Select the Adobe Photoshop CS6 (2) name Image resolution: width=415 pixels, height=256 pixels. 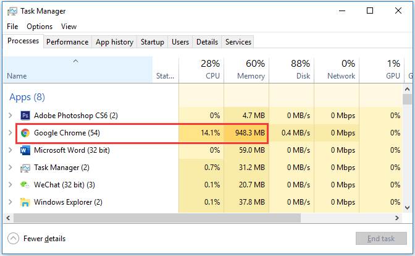click(76, 116)
